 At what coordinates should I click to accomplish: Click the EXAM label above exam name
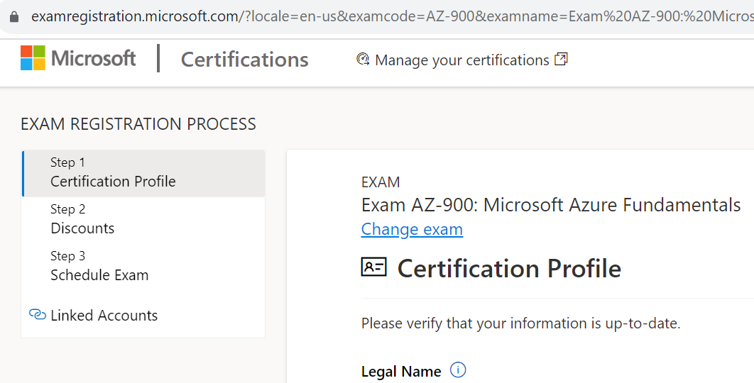tap(381, 182)
